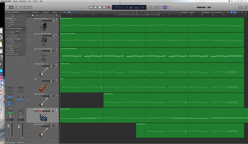
Task: Click the waveform zoom button
Action: (228, 12)
